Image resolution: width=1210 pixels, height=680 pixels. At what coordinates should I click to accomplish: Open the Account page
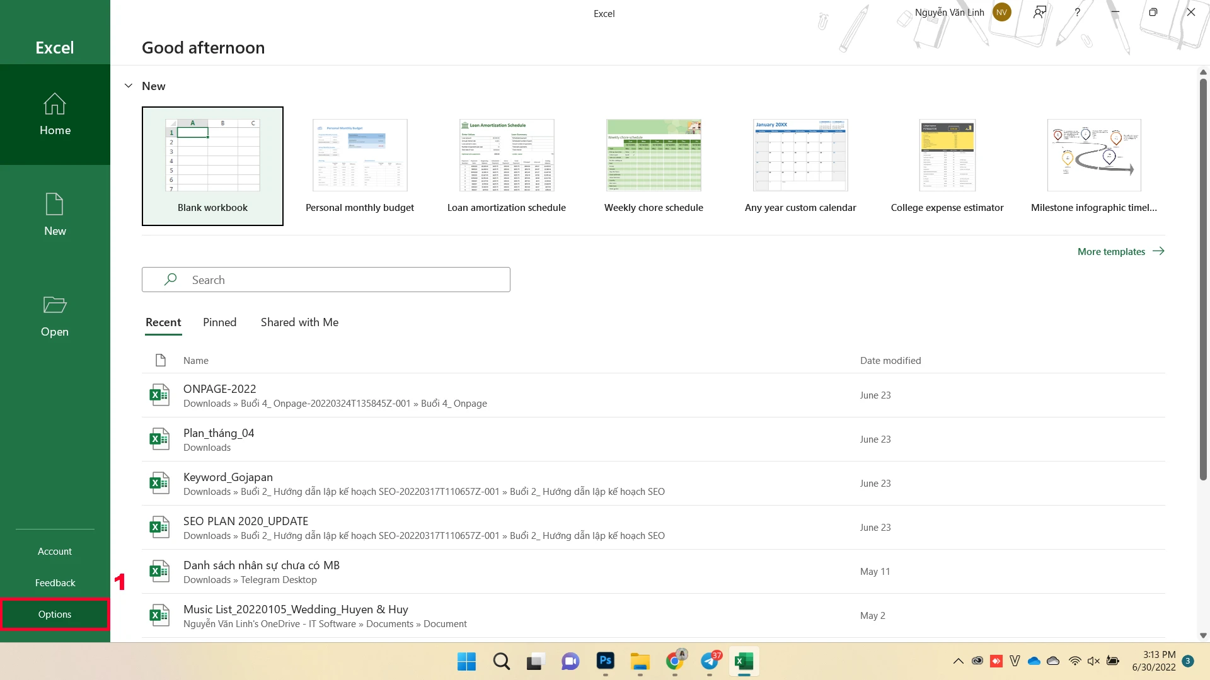coord(55,551)
